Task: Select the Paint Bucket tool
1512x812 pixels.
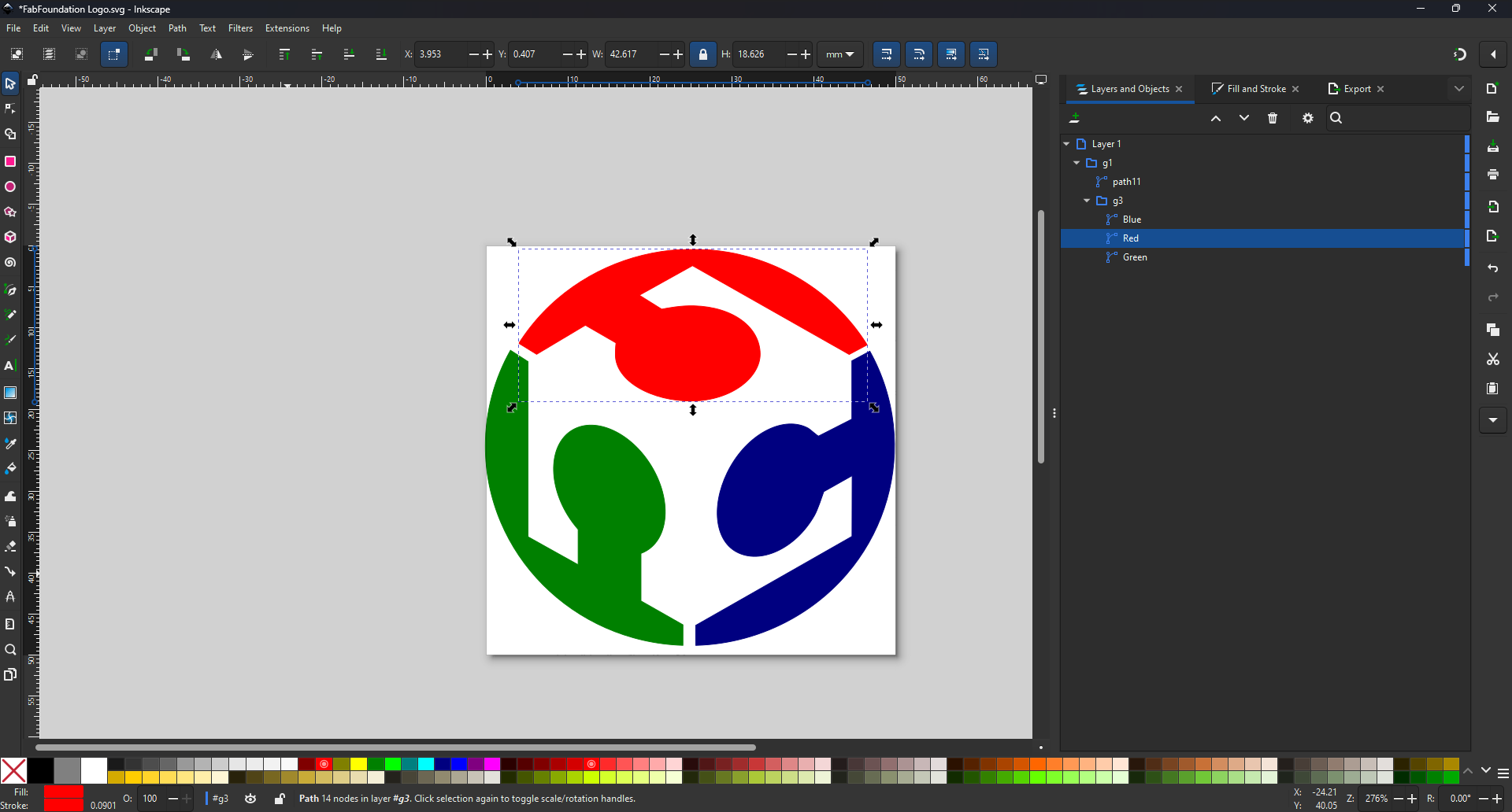Action: coord(10,469)
